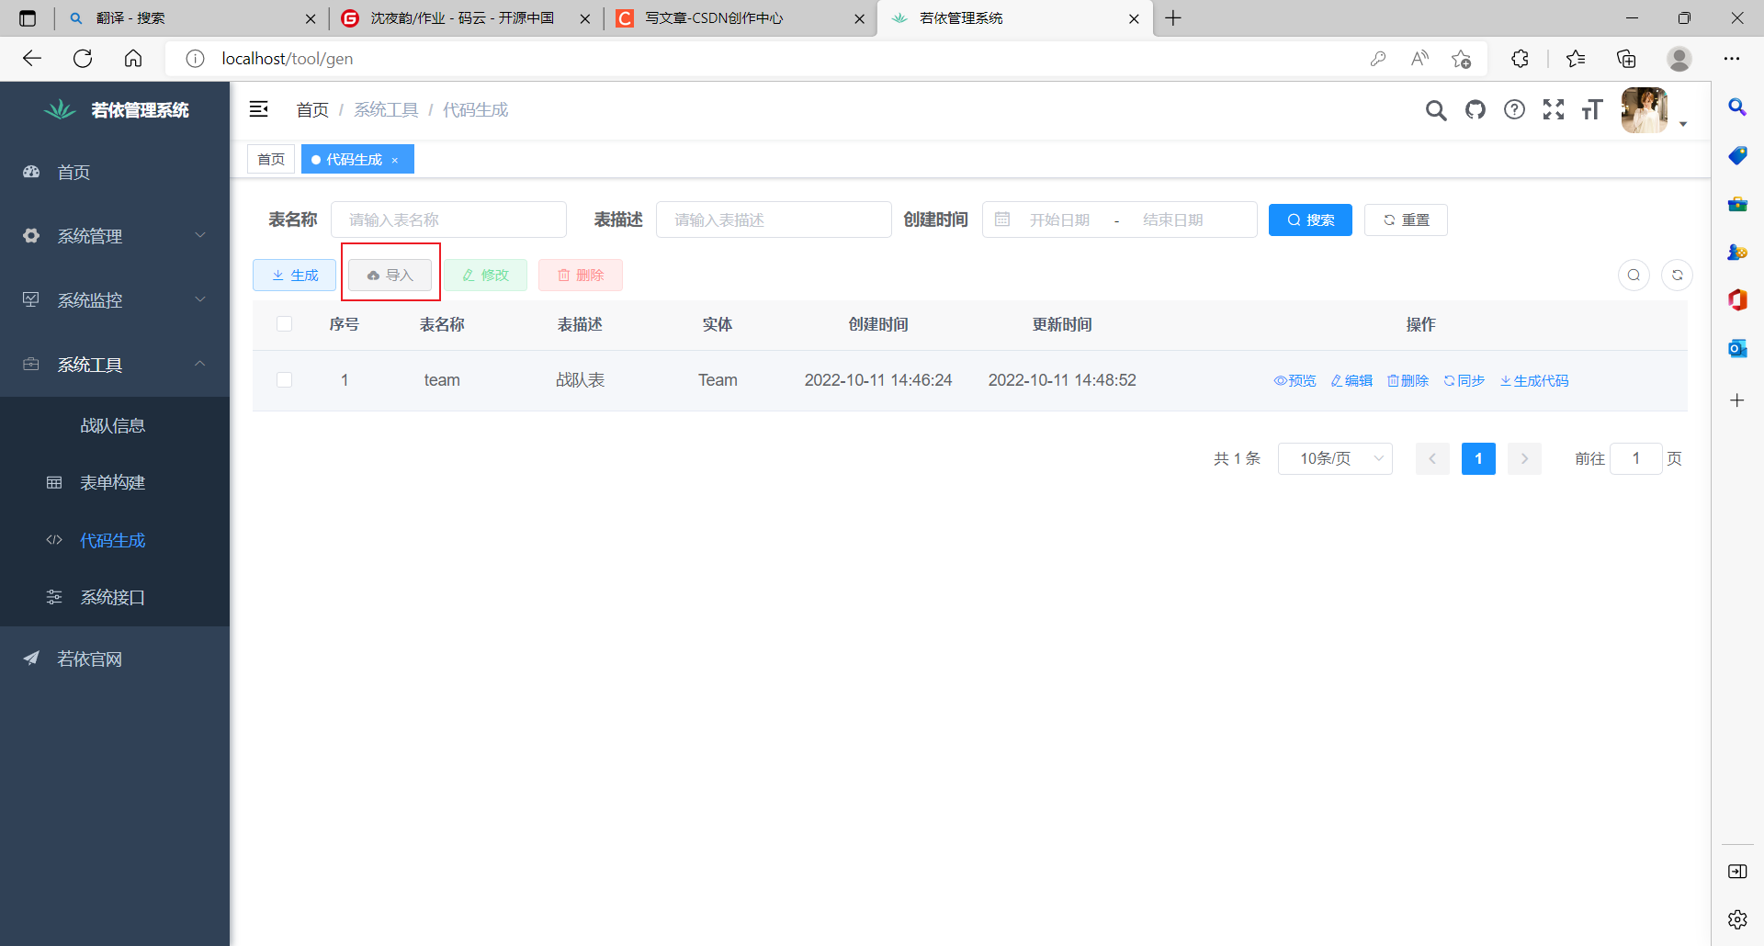Click the 生成 button
Viewport: 1764px width, 946px height.
pyautogui.click(x=294, y=275)
